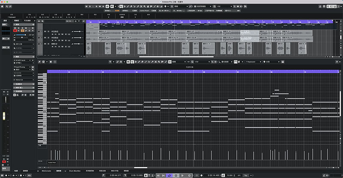Select the Range Selection tool in the project toolbar
Viewport: 343px width, 178px height.
click(x=125, y=6)
